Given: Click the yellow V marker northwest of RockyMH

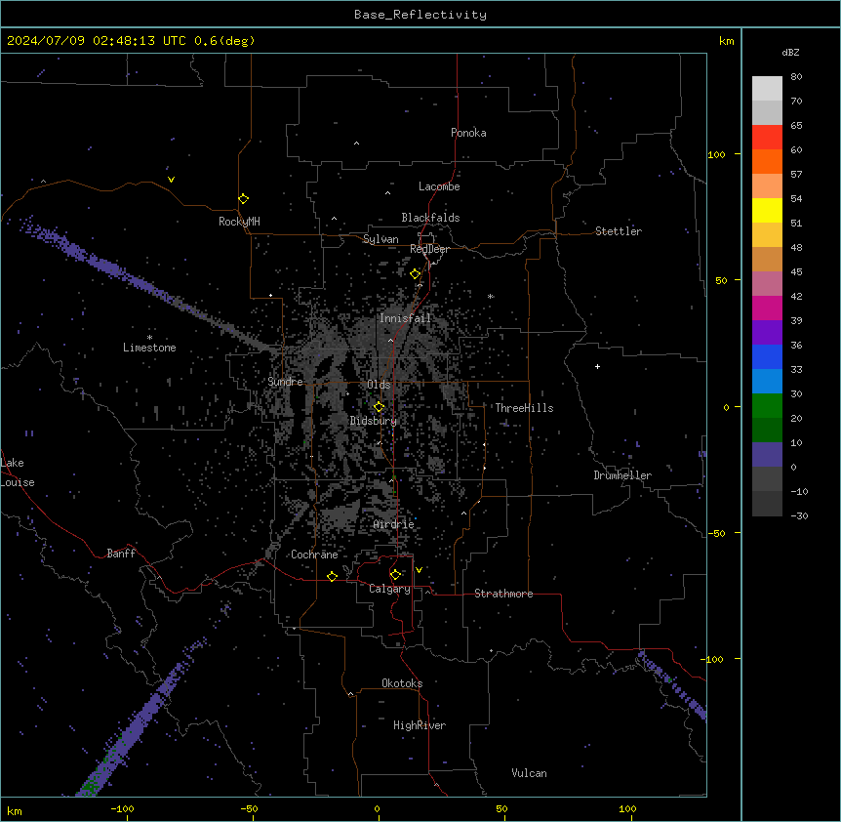Looking at the screenshot, I should coord(171,180).
